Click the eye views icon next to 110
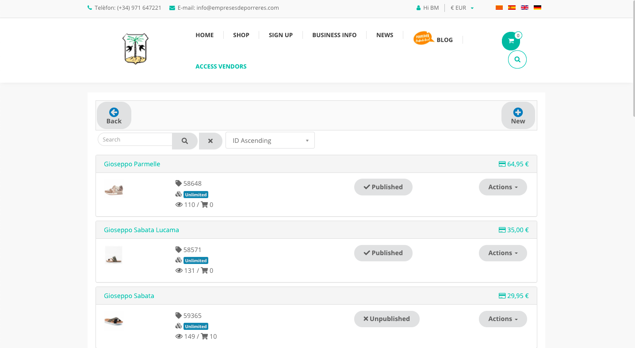The width and height of the screenshot is (635, 348). click(x=179, y=205)
